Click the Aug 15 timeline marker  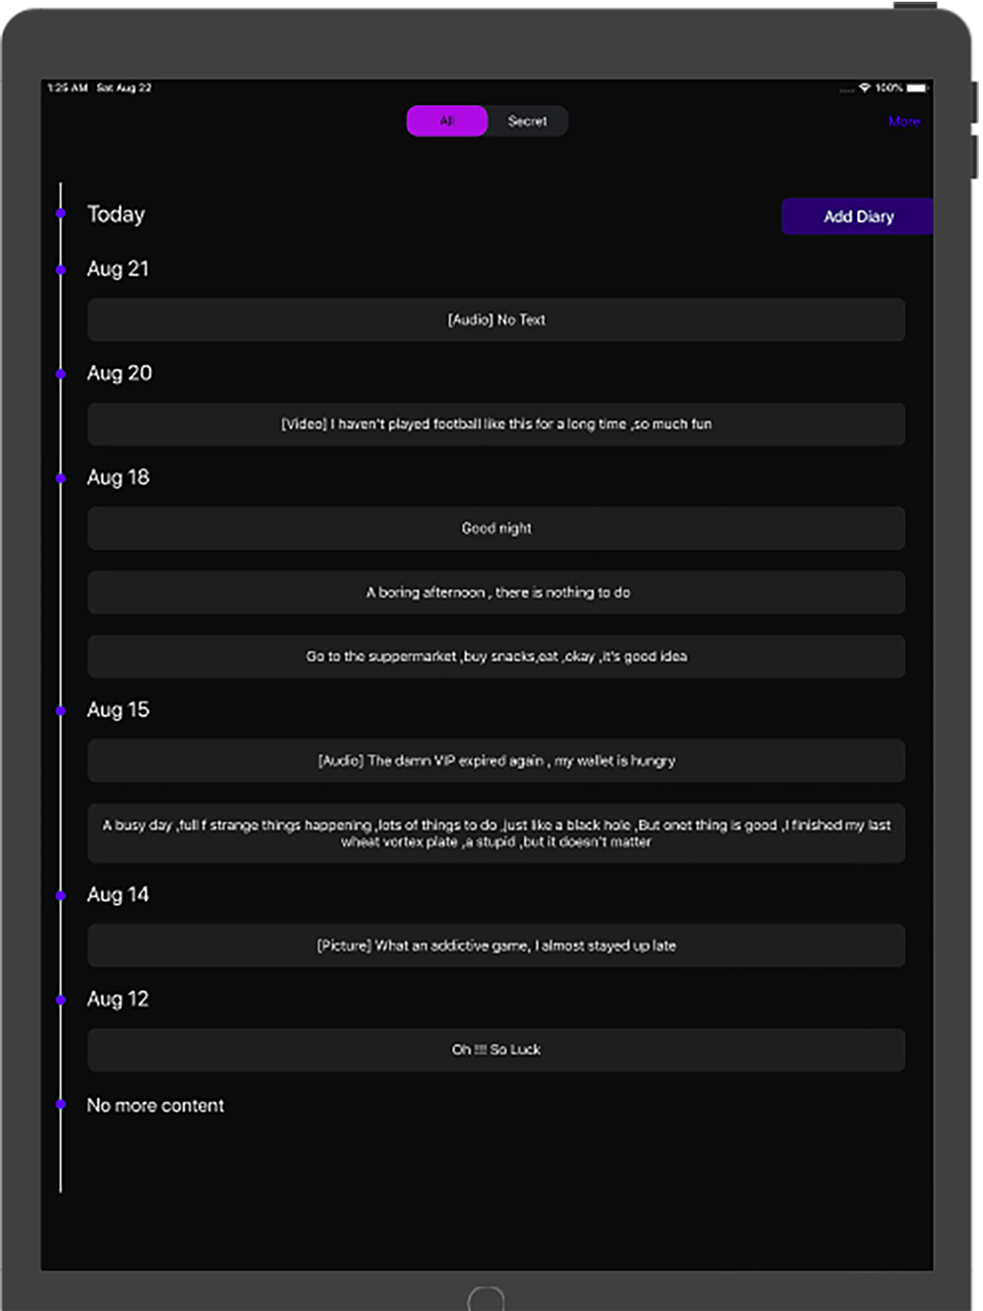(x=61, y=711)
